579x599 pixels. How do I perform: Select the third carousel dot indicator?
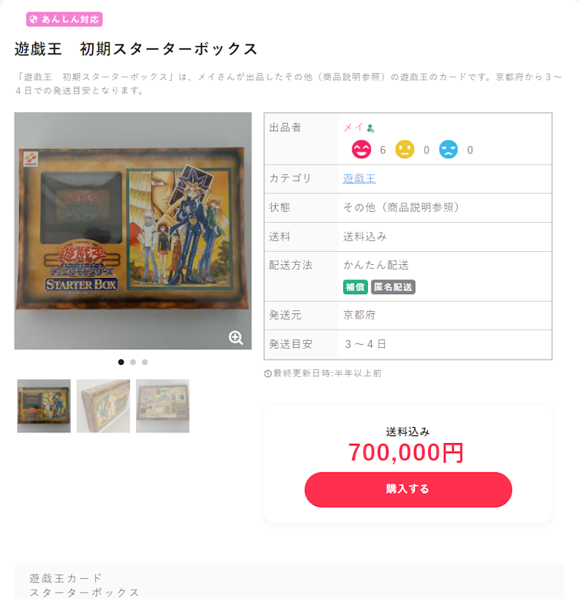tap(144, 362)
